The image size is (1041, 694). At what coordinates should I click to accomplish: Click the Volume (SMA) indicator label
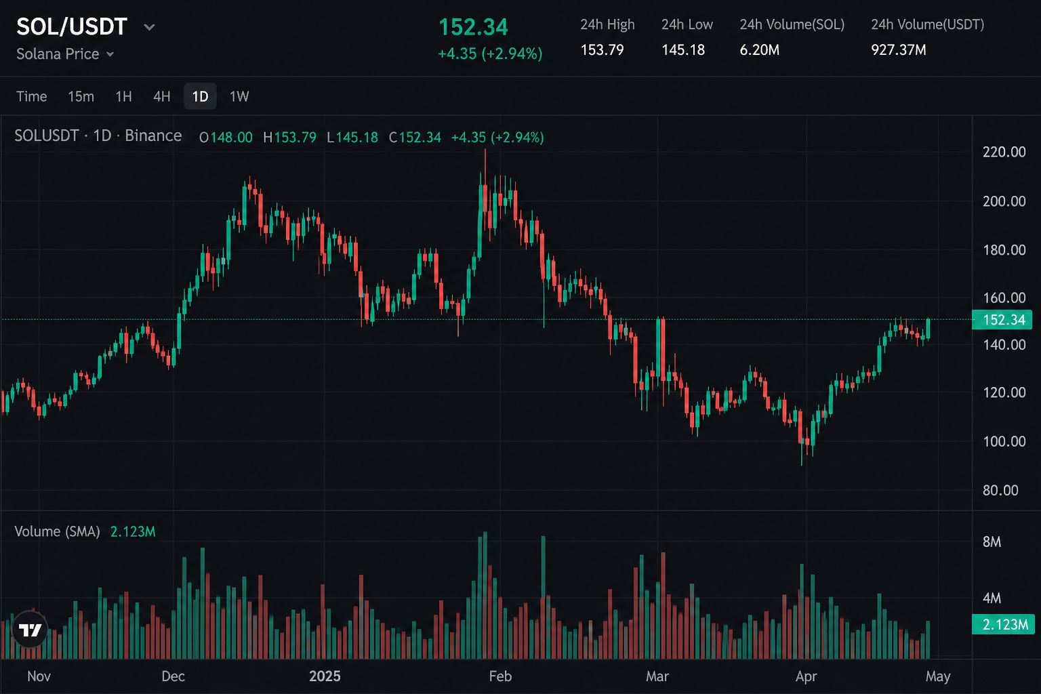tap(57, 531)
